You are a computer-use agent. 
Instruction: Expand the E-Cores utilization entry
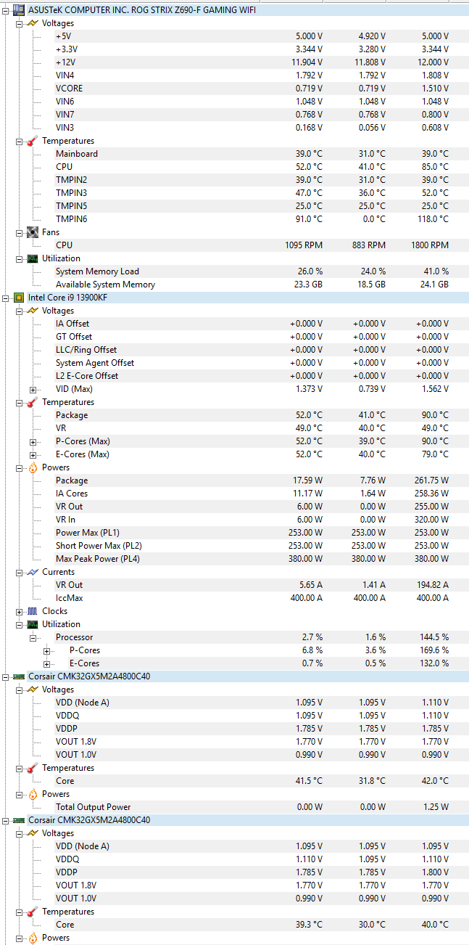coord(47,663)
